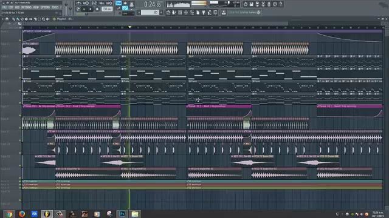Click the playhead marker on timeline
Viewport: 389px width, 218px height.
pos(129,27)
